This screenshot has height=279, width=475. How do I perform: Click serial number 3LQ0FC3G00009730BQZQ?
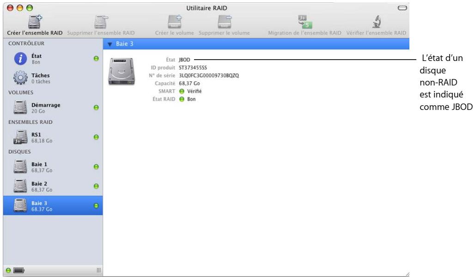(209, 75)
